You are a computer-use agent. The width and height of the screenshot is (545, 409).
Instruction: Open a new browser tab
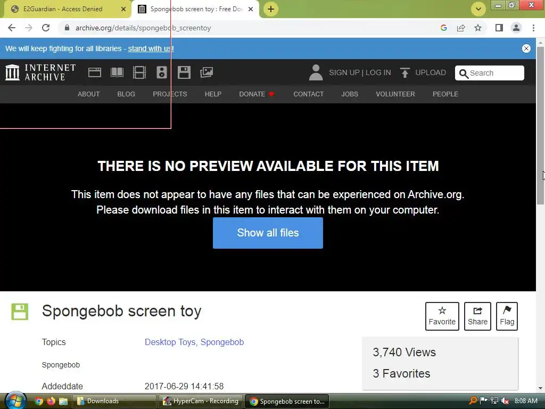click(271, 9)
